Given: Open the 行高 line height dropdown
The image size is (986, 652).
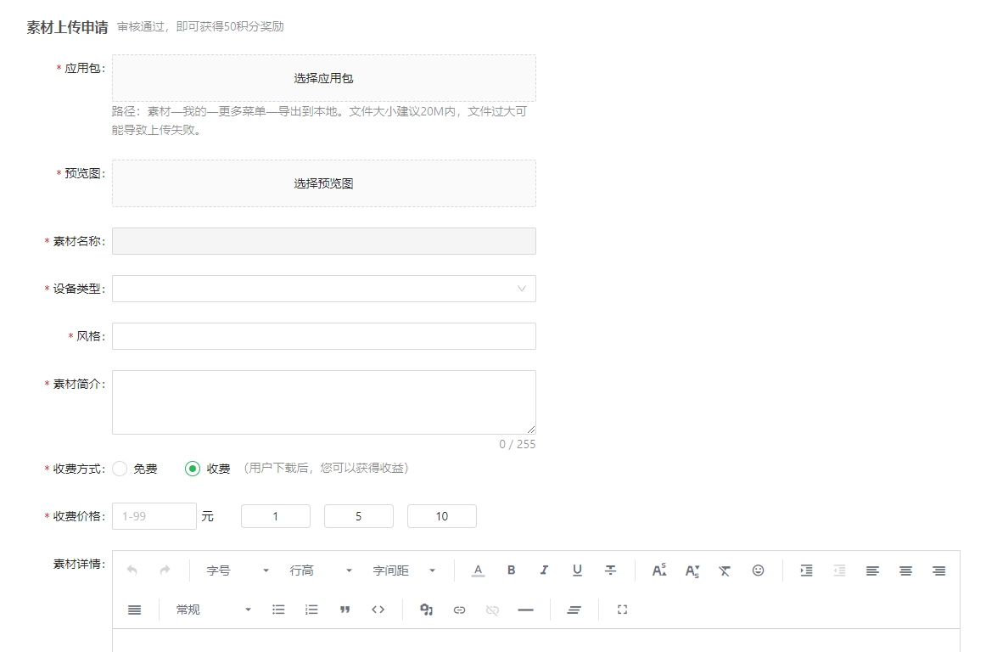Looking at the screenshot, I should click(x=321, y=570).
